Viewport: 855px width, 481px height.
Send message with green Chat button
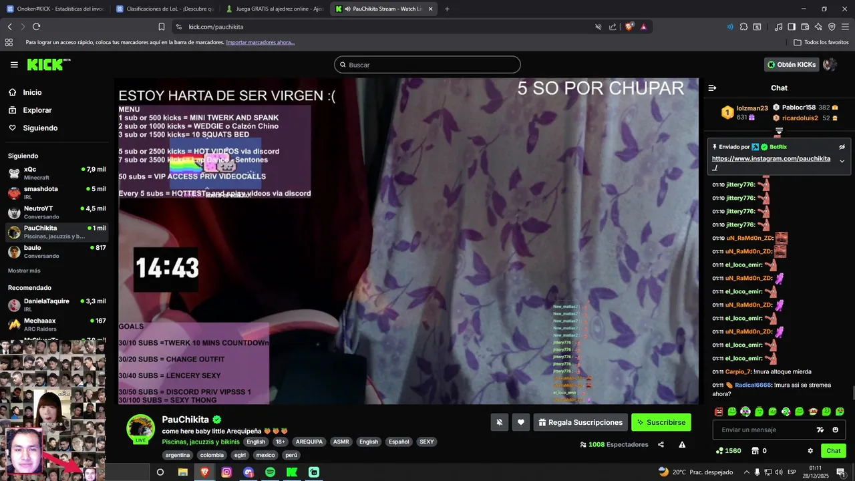(x=833, y=451)
